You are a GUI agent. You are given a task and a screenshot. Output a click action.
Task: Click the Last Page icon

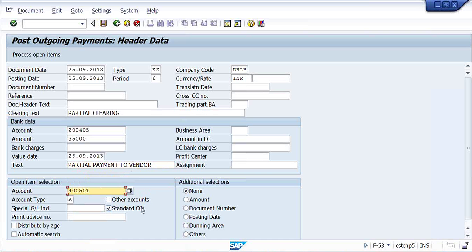214,24
